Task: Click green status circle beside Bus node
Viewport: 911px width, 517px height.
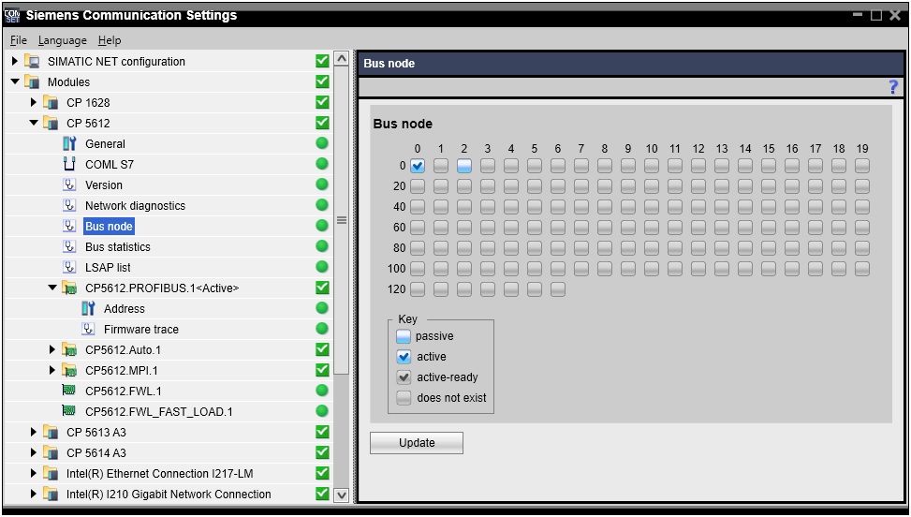Action: click(322, 226)
